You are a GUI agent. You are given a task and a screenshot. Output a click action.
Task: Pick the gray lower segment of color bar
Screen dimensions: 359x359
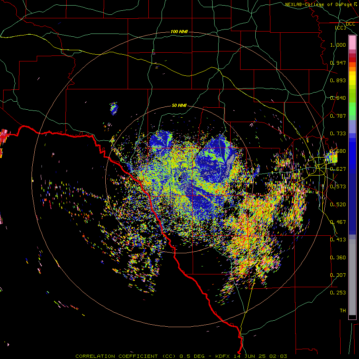pos(352,277)
